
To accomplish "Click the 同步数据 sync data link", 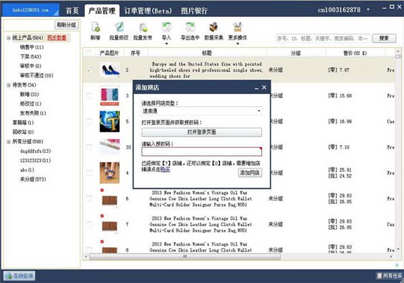I will click(57, 38).
